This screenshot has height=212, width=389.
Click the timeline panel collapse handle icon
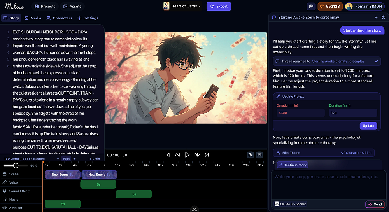click(194, 209)
